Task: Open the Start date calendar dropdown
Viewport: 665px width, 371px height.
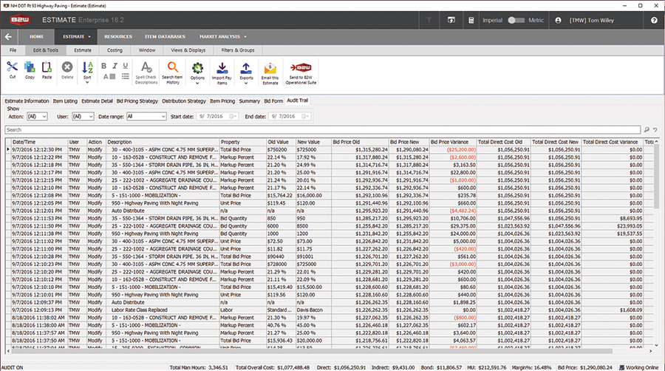Action: [233, 116]
